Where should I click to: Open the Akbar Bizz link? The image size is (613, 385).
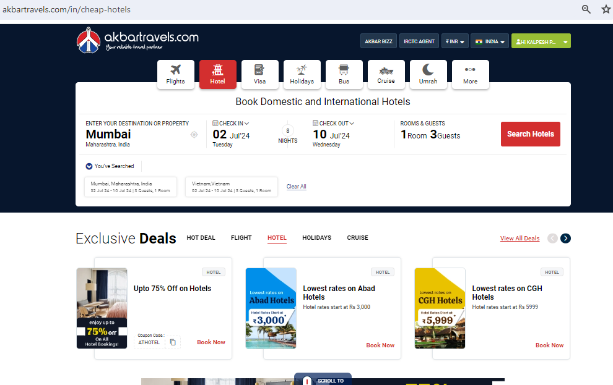click(378, 41)
